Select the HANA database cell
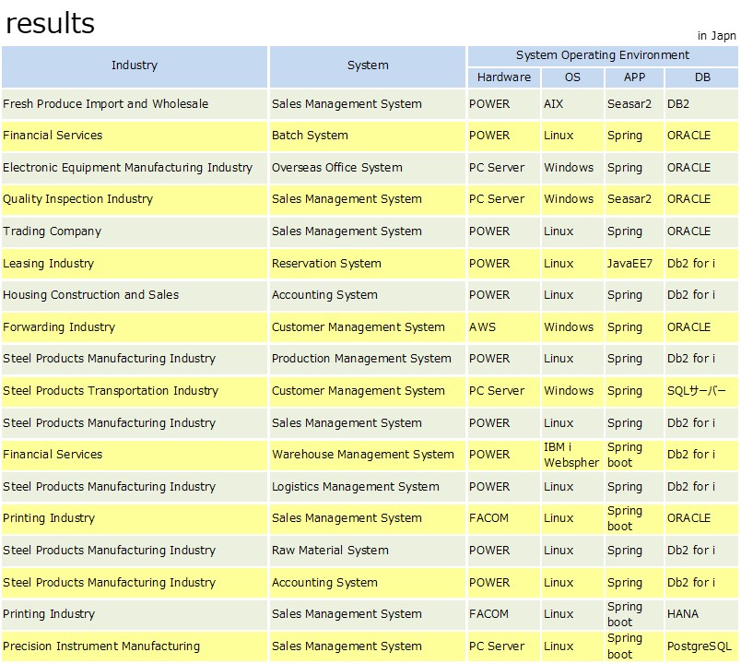 point(701,614)
